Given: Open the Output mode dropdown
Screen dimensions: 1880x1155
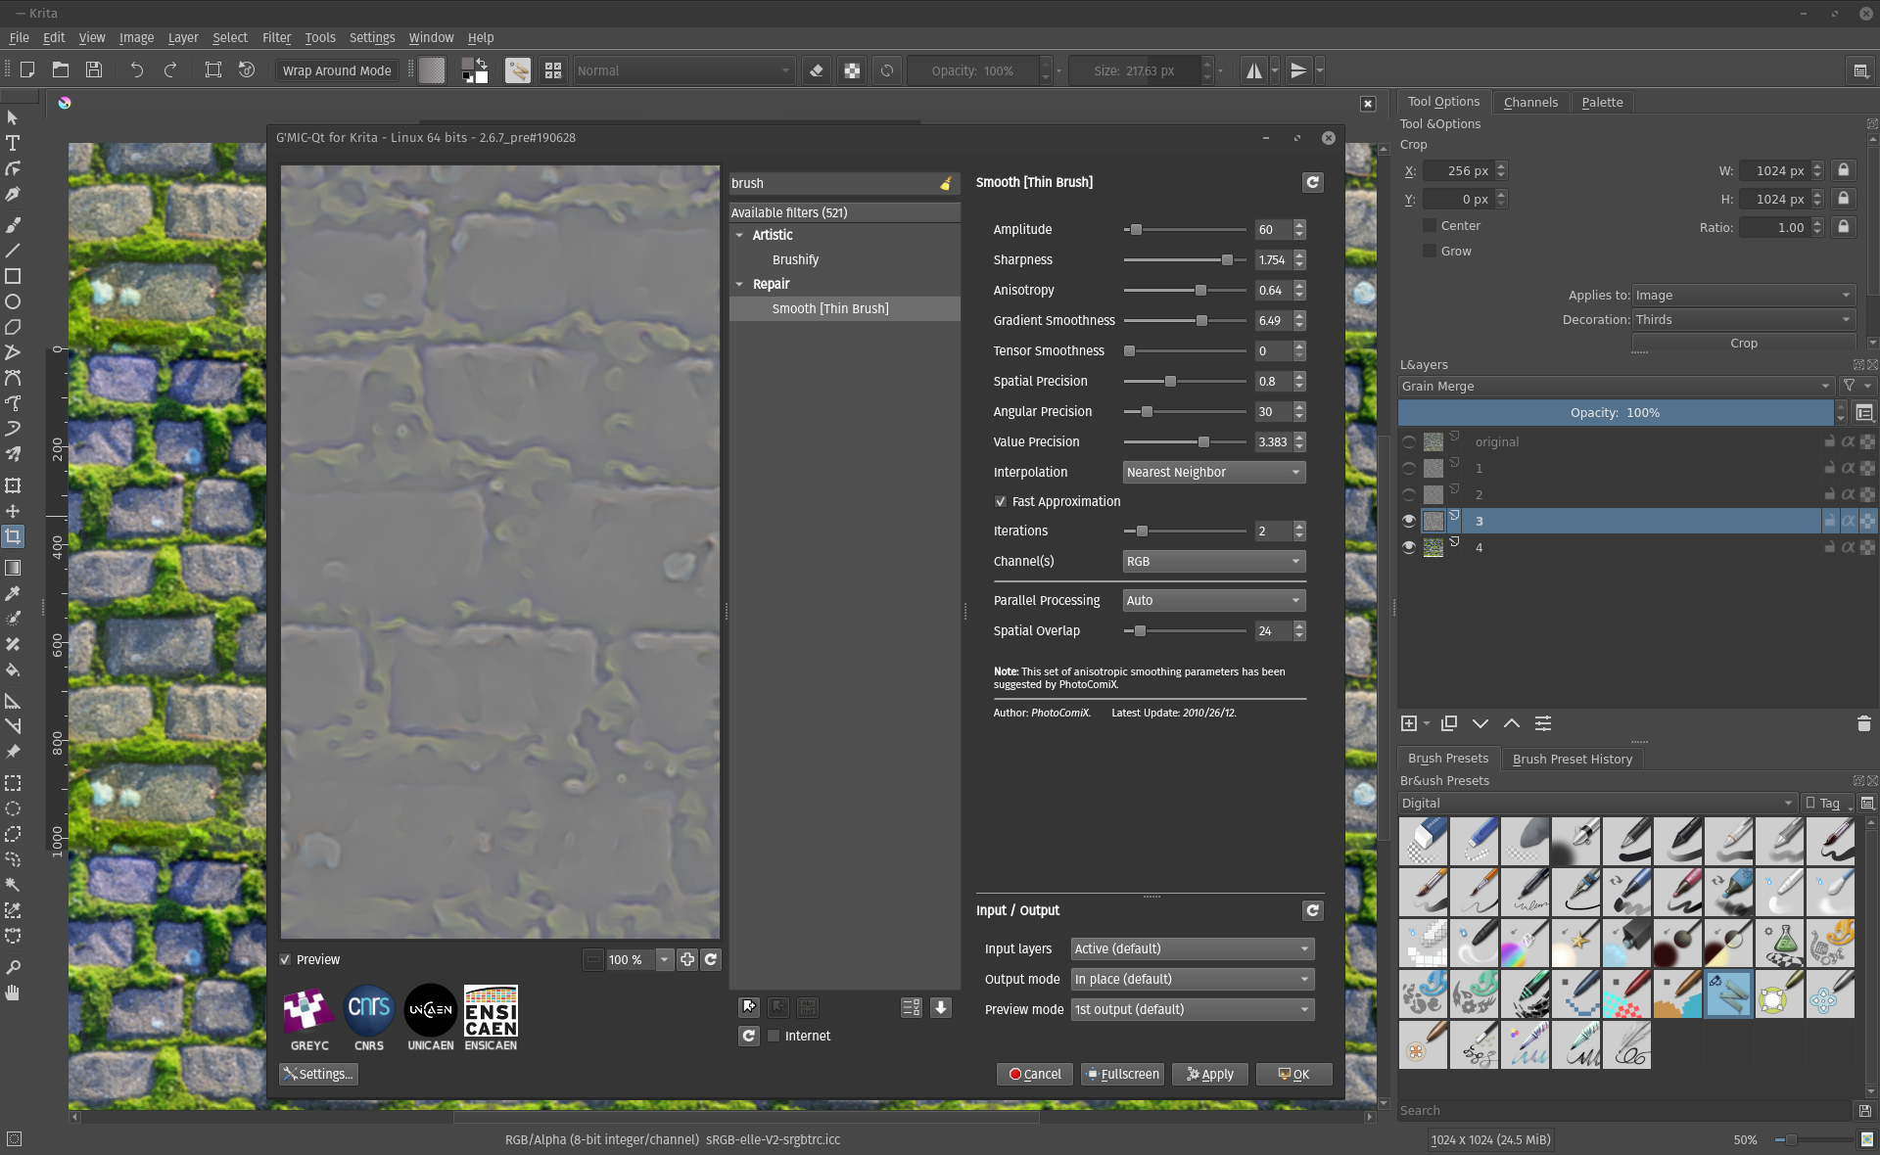Looking at the screenshot, I should [x=1192, y=979].
